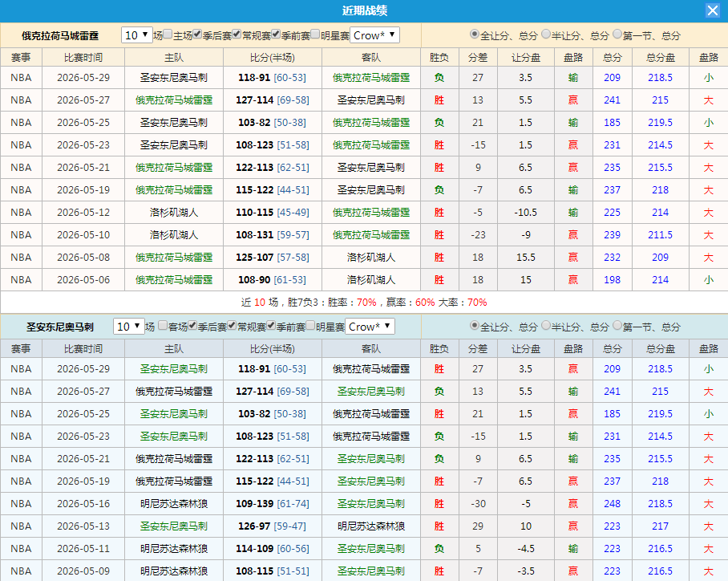
Task: Click green 俄克拉荷马城雷霆 in the 2026-05-06 row
Action: click(174, 280)
